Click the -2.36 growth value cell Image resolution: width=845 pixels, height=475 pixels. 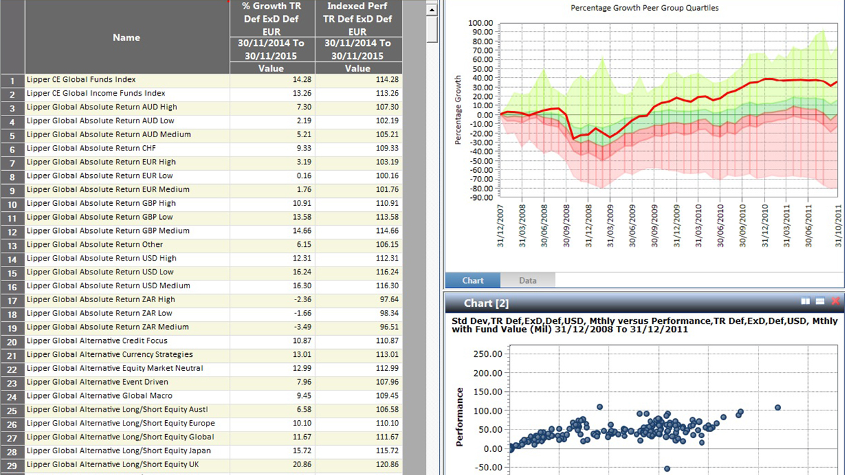(x=272, y=300)
